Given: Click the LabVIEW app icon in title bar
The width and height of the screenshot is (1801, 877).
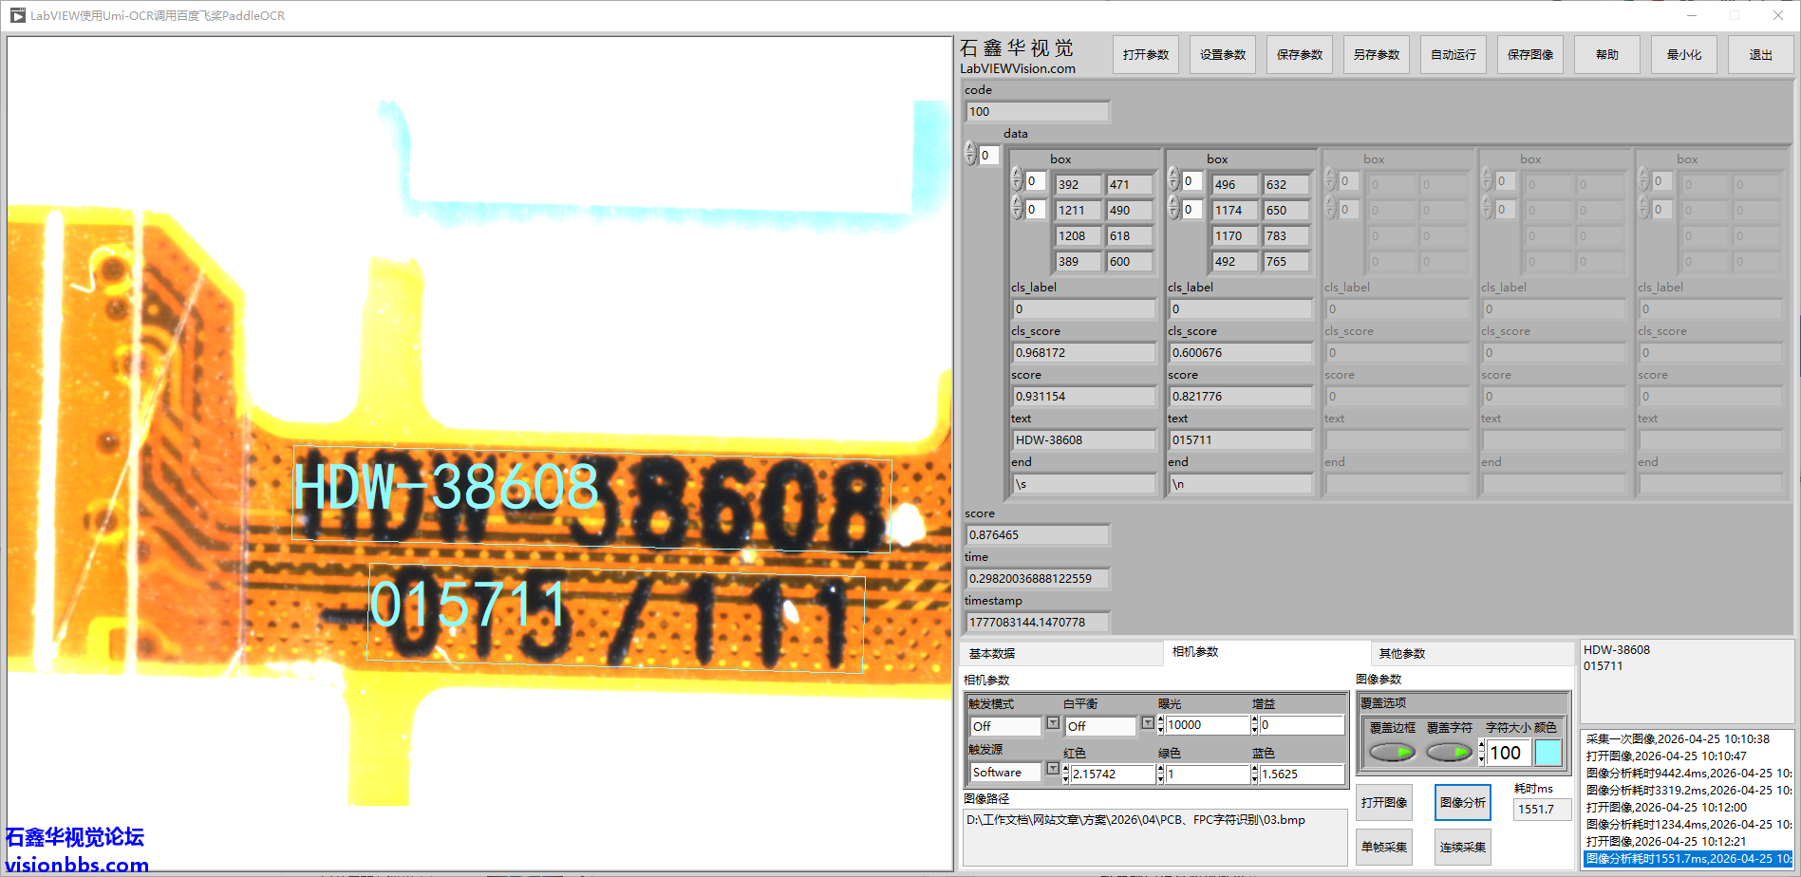Looking at the screenshot, I should coord(17,15).
